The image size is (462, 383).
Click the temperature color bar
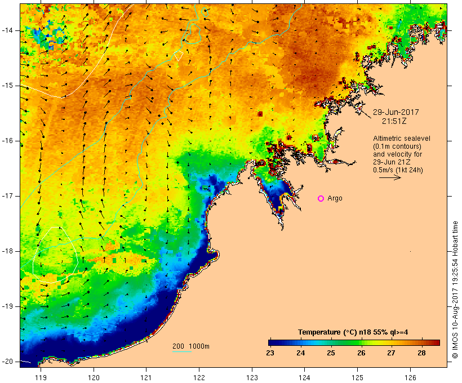pos(354,342)
